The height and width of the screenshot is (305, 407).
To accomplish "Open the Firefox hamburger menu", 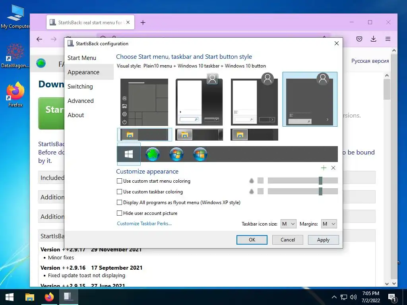I will [388, 39].
